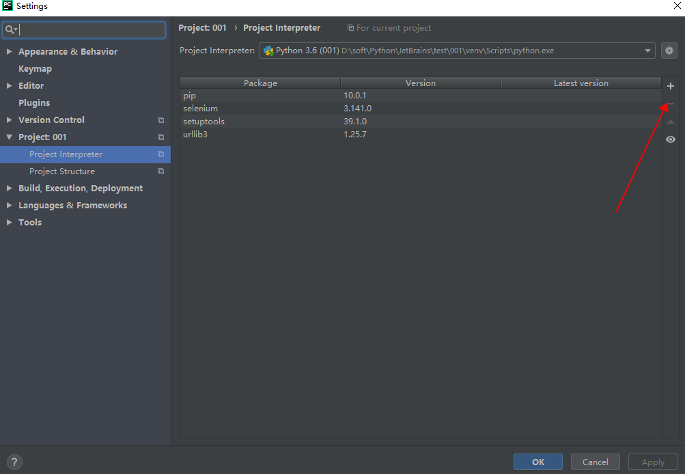Click the Apply button

point(653,462)
